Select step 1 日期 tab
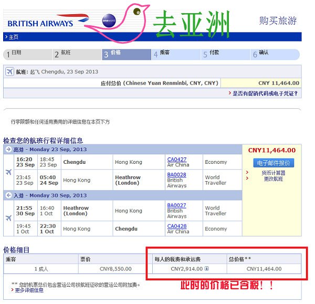The image size is (315, 304). [28, 55]
